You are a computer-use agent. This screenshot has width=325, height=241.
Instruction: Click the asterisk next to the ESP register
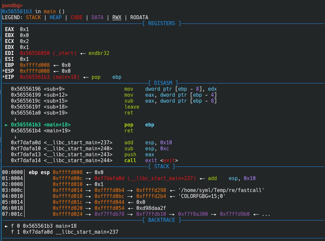(x=3, y=71)
